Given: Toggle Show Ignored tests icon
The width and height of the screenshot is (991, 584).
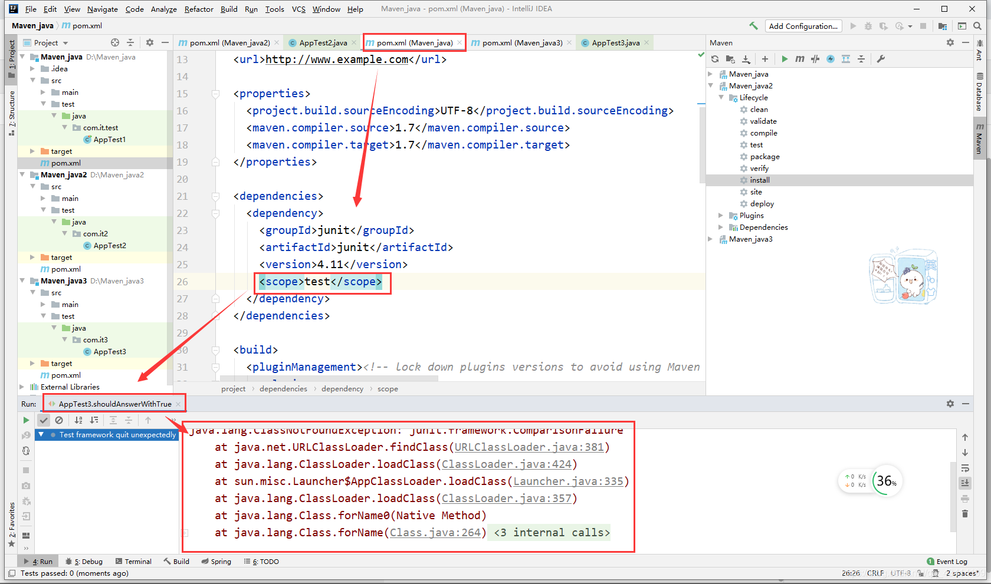Looking at the screenshot, I should (59, 420).
